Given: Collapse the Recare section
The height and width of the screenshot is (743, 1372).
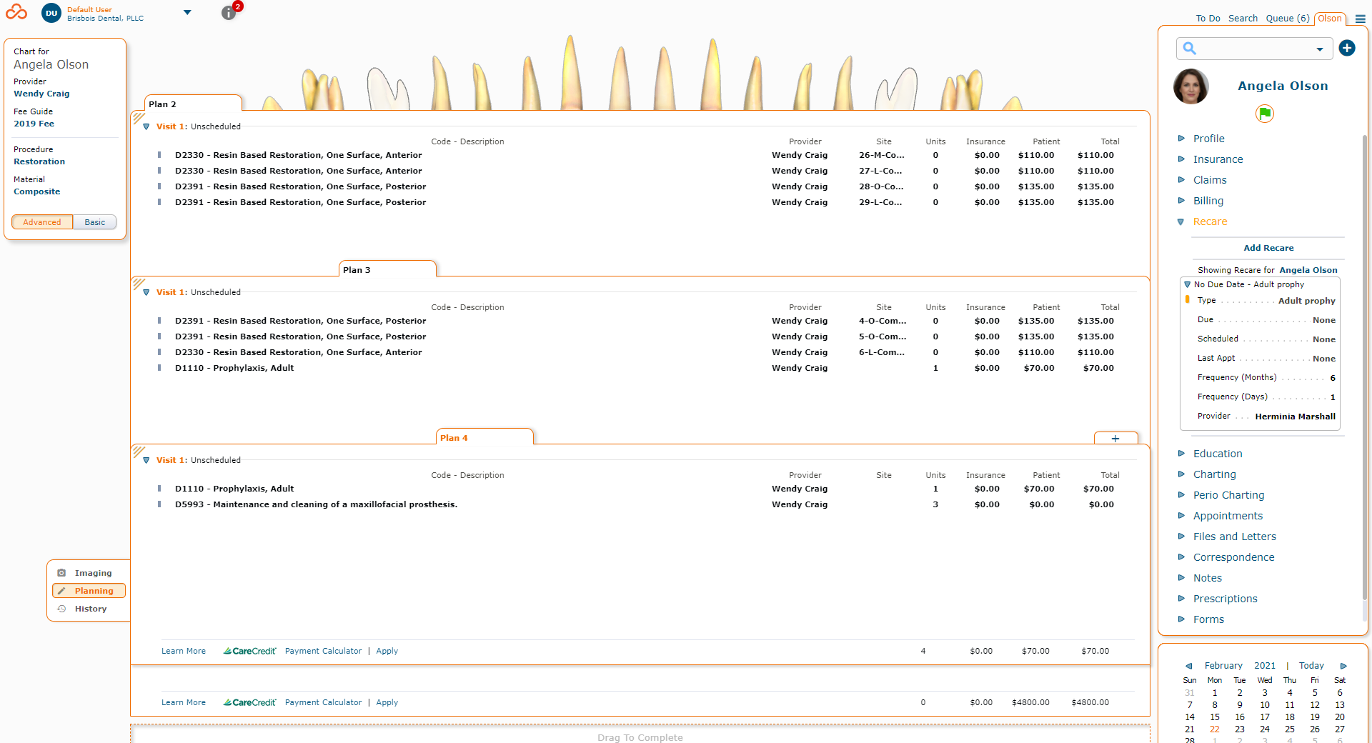Looking at the screenshot, I should (x=1182, y=221).
